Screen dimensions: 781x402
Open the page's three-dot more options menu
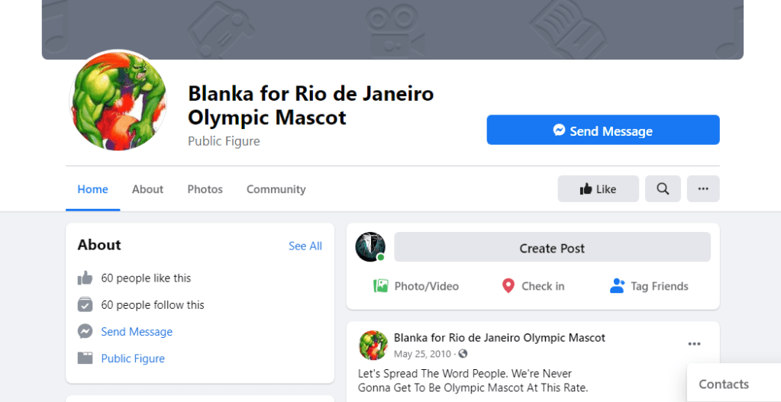(x=703, y=189)
